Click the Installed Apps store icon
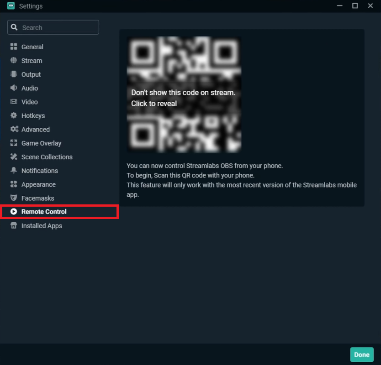This screenshot has height=365, width=381. pos(14,225)
